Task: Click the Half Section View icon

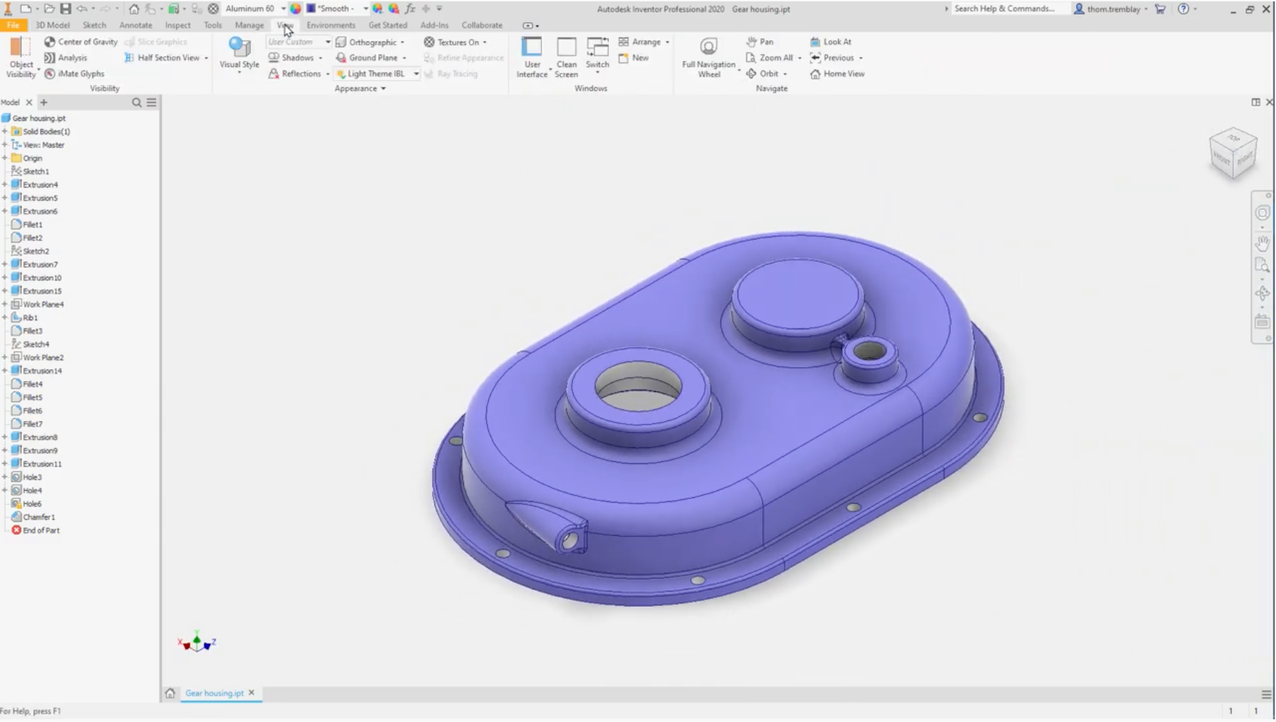Action: [129, 57]
